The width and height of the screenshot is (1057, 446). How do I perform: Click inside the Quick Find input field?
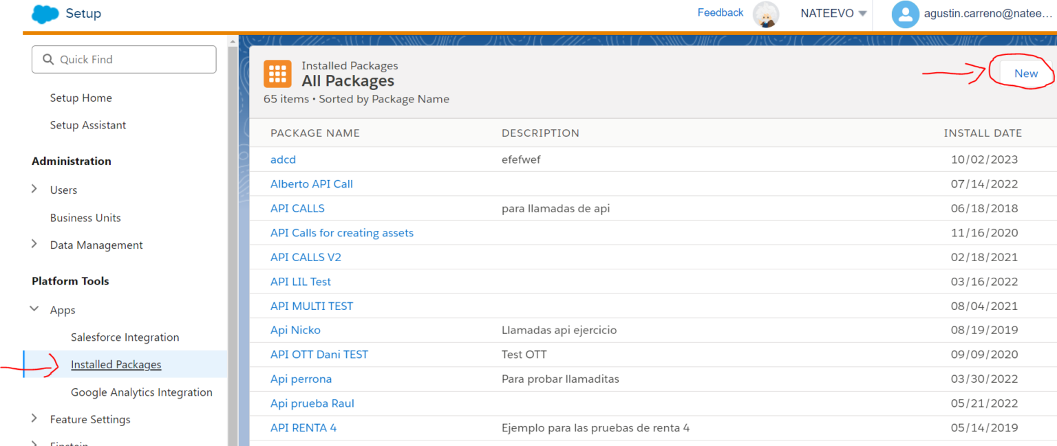pos(124,59)
